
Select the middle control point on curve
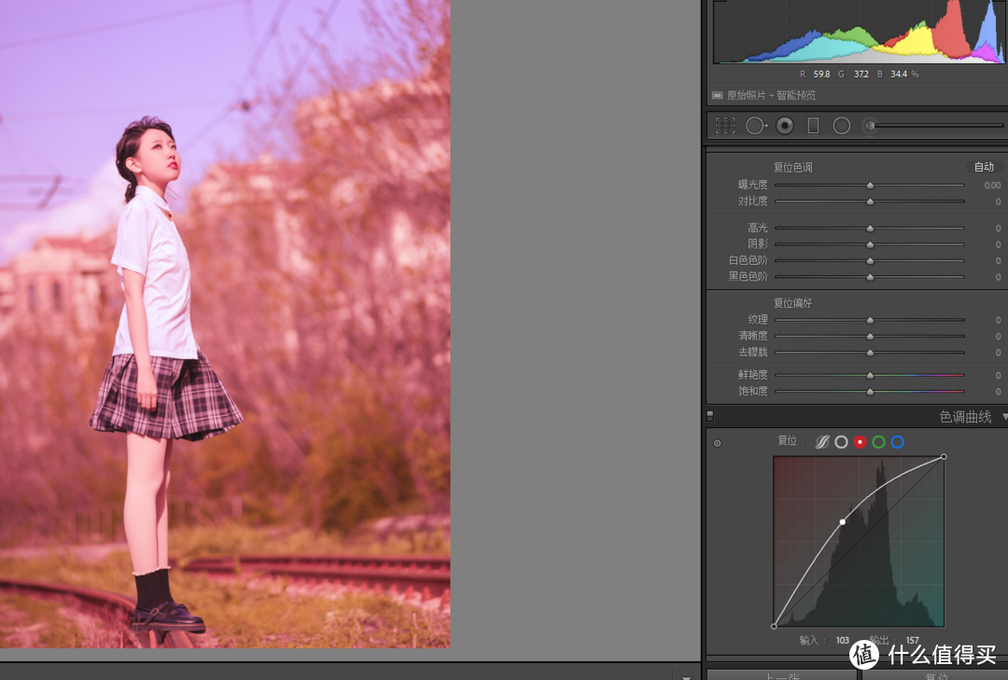pos(843,521)
